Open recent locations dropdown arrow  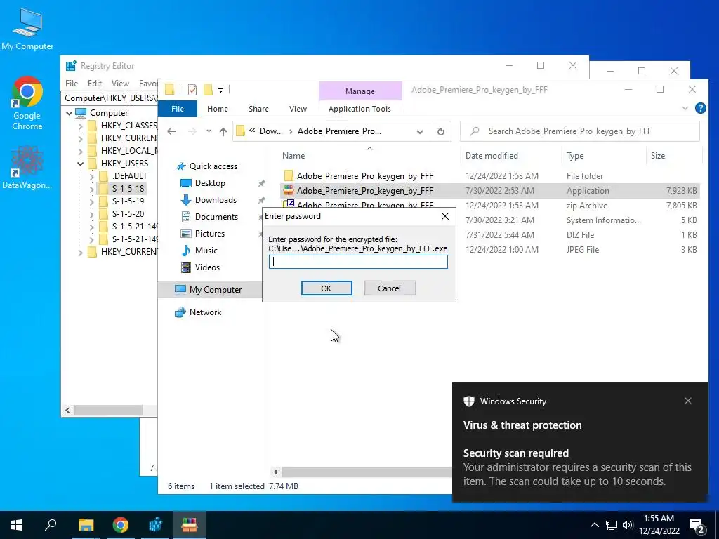point(209,131)
